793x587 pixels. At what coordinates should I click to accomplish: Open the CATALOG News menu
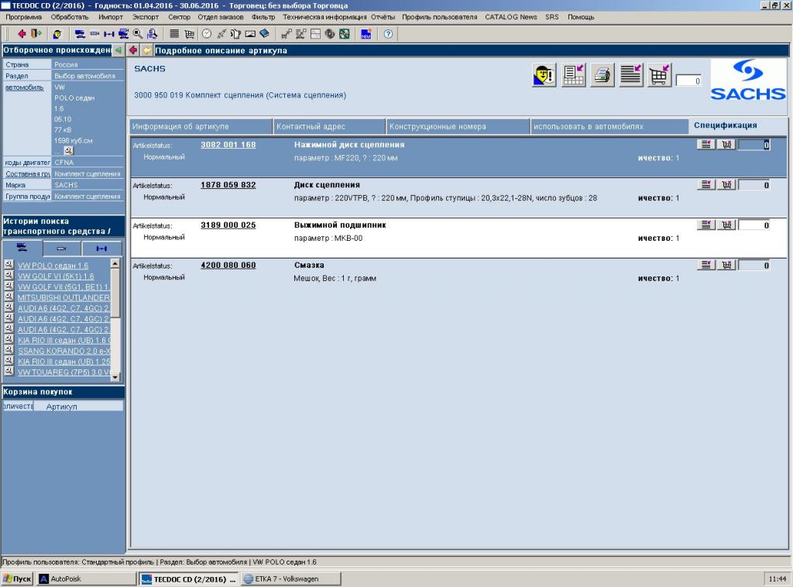[x=511, y=17]
